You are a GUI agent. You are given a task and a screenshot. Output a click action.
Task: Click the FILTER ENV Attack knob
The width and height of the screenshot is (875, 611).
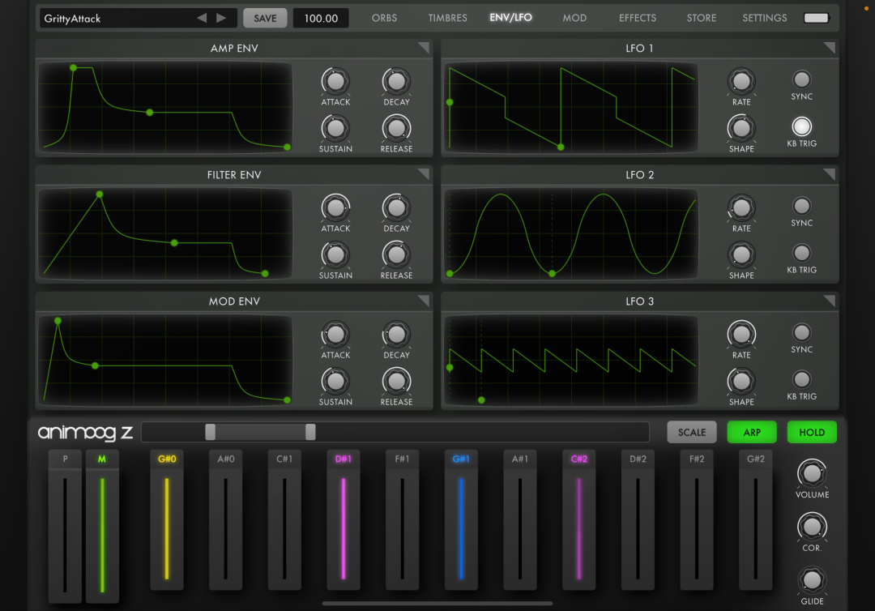(335, 208)
